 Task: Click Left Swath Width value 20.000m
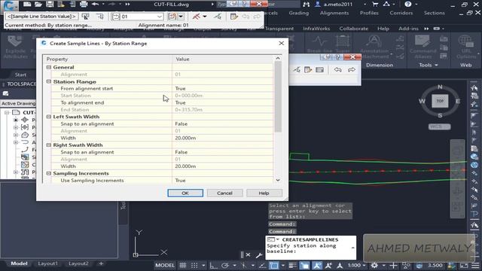coord(222,138)
